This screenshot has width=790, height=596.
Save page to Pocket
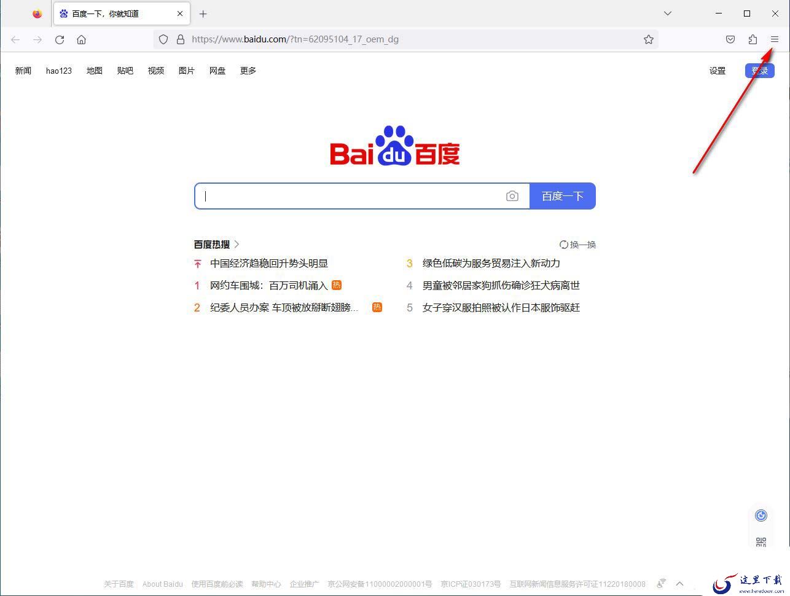coord(730,39)
